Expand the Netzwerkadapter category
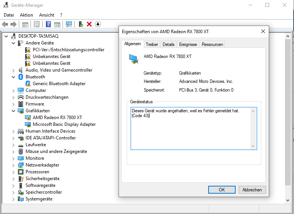Screen dimensions: 294x214 [x=13, y=165]
